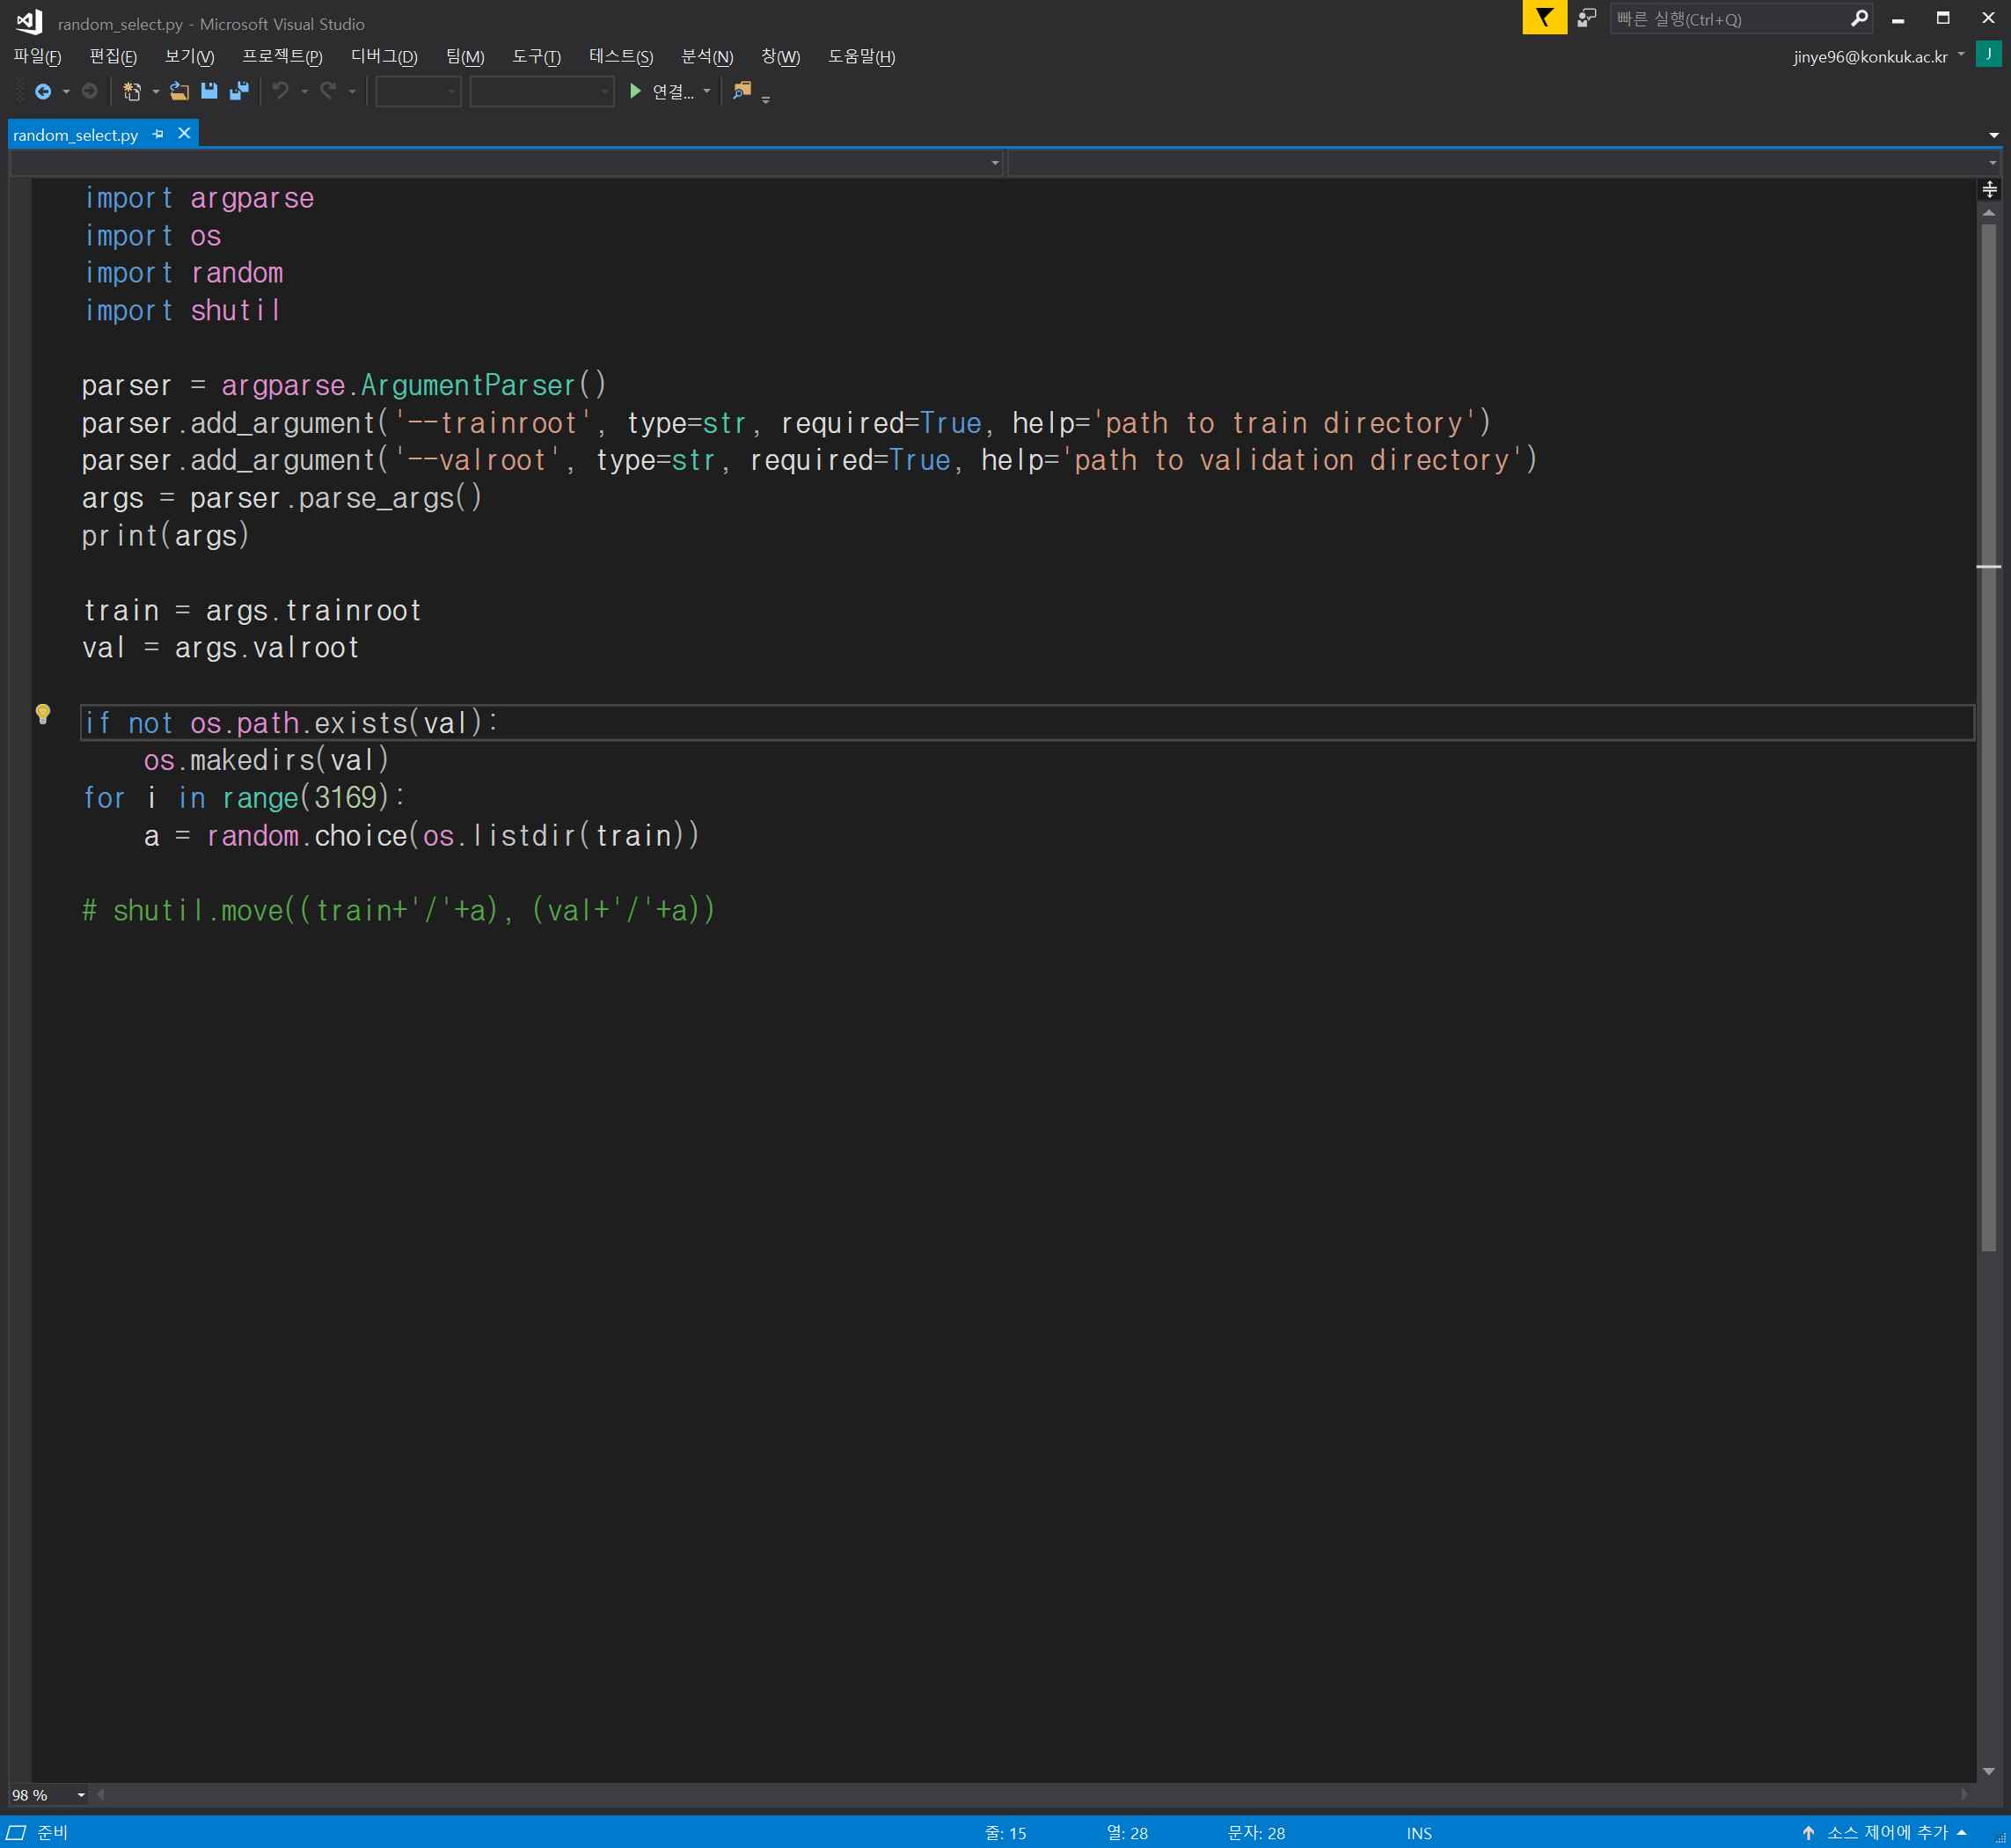This screenshot has width=2011, height=1848.
Task: Click the Navigate Backward arrow icon
Action: click(43, 92)
